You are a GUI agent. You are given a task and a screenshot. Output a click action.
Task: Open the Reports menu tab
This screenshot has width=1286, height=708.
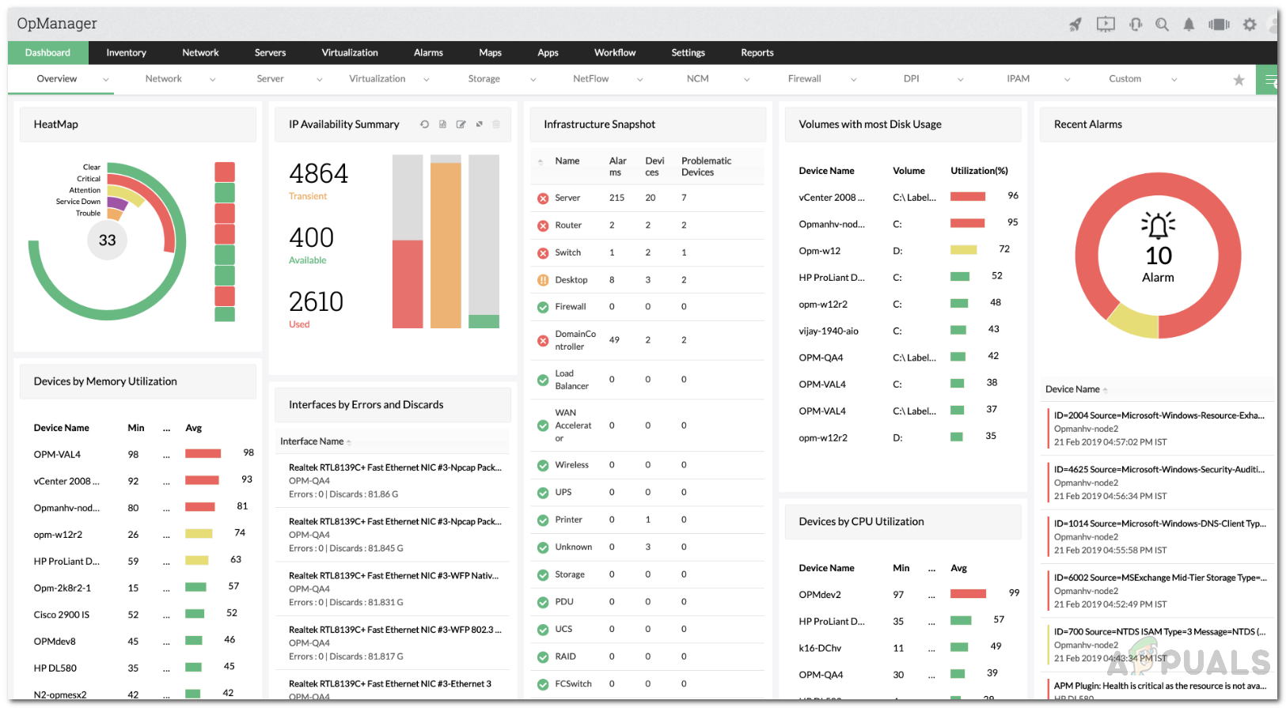pyautogui.click(x=757, y=53)
